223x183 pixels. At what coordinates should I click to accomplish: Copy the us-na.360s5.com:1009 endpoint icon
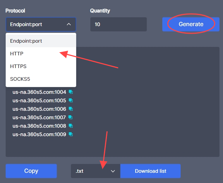tap(71, 134)
